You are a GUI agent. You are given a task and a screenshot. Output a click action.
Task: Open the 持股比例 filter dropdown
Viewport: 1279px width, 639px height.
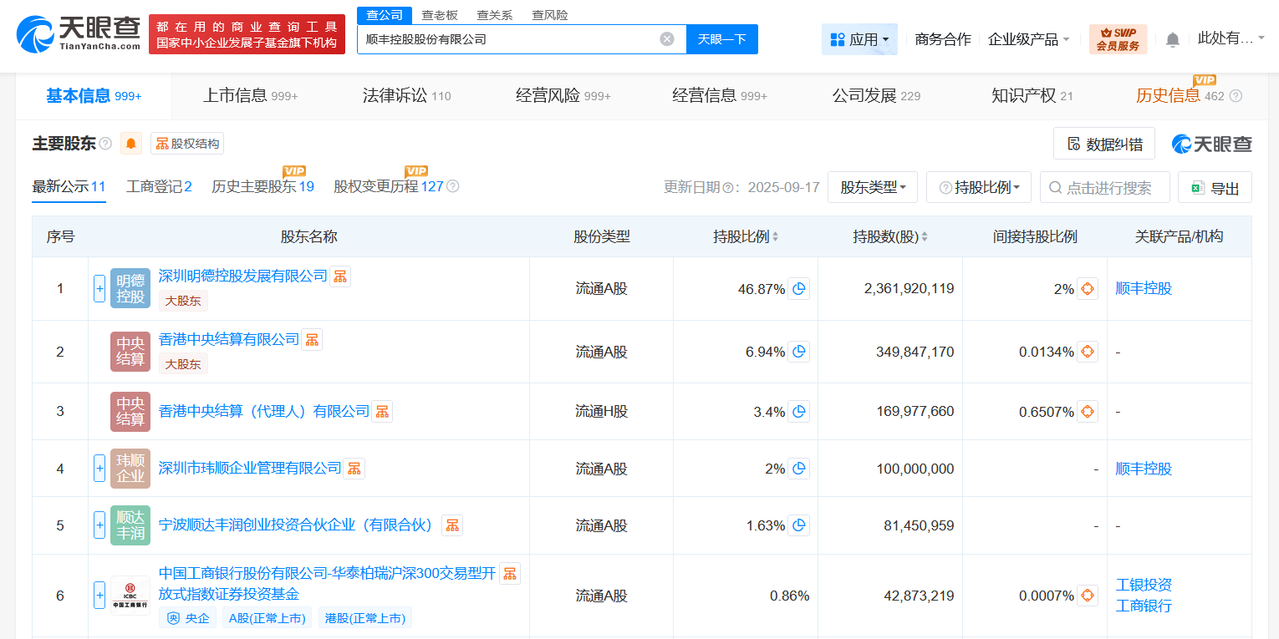(x=978, y=188)
